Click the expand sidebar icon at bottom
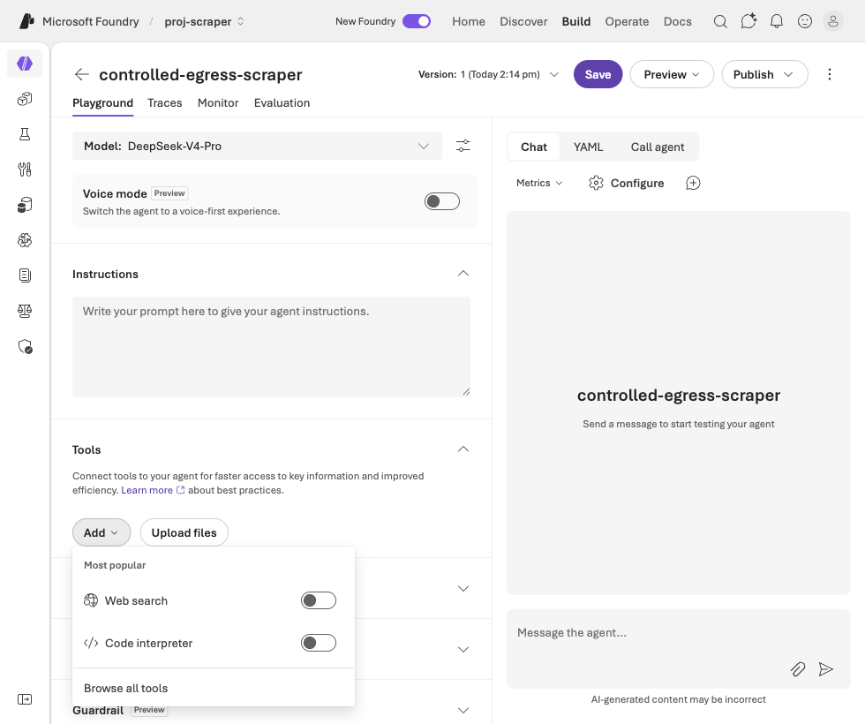Image resolution: width=865 pixels, height=724 pixels. pos(25,699)
